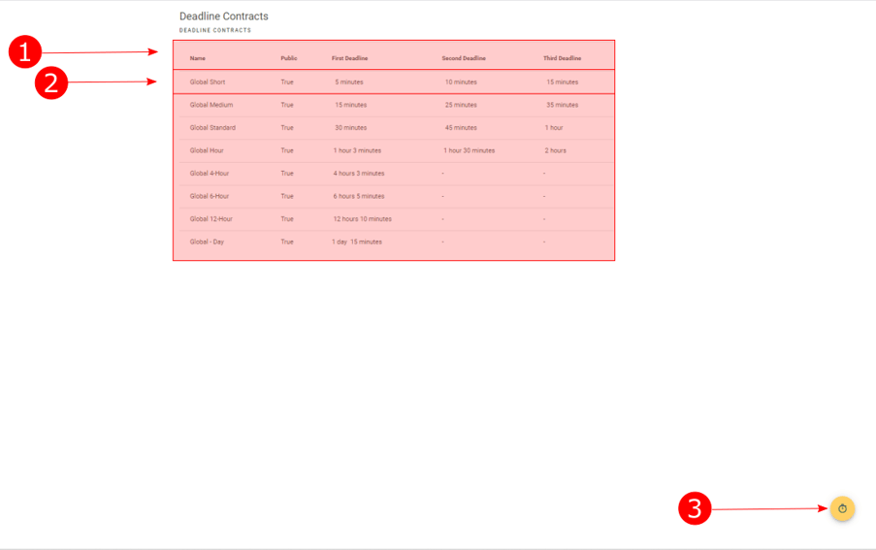This screenshot has height=550, width=876.
Task: Click the Third Deadline column header
Action: click(x=562, y=58)
